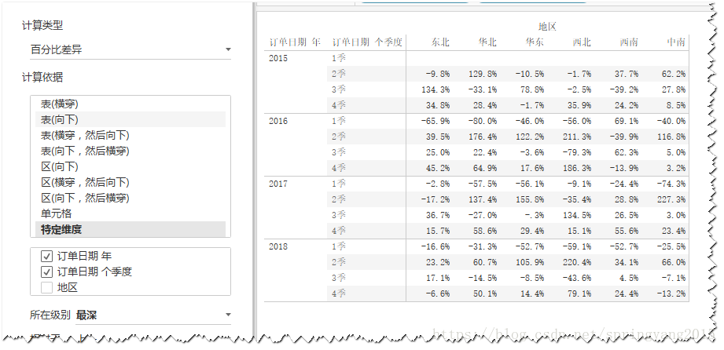Uncheck the 订单日期 个季度 checkbox
Screen dimensions: 724x350
[46, 272]
